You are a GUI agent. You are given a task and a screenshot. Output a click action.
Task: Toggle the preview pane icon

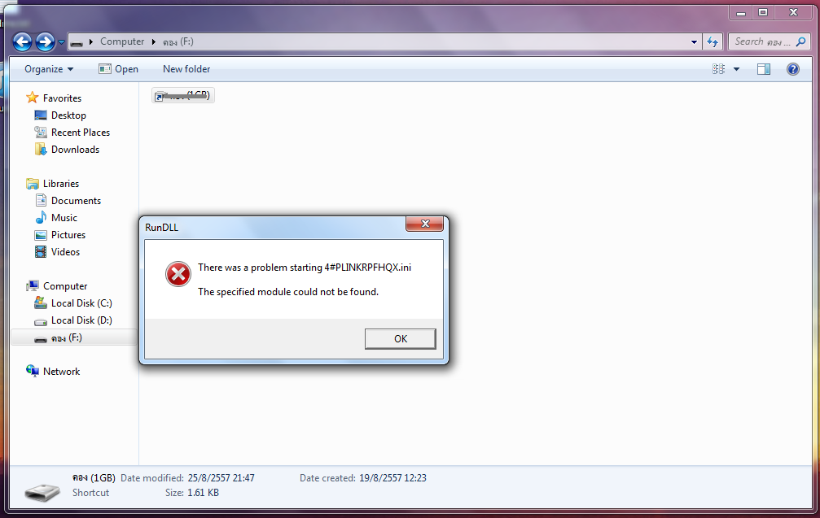tap(764, 69)
